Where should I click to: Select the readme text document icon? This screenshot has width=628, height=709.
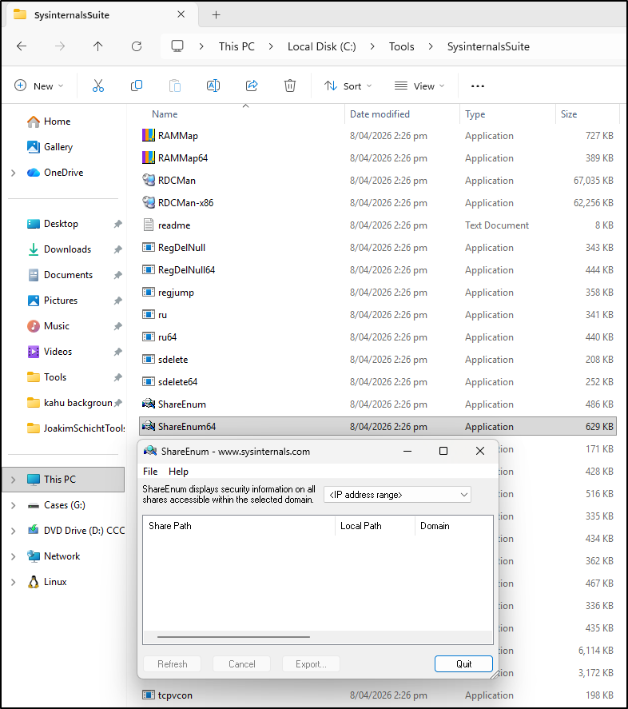(x=149, y=225)
